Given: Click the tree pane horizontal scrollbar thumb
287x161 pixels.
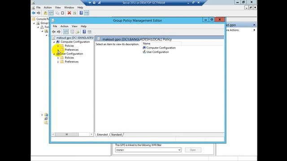Looking at the screenshot, I should (x=67, y=134).
